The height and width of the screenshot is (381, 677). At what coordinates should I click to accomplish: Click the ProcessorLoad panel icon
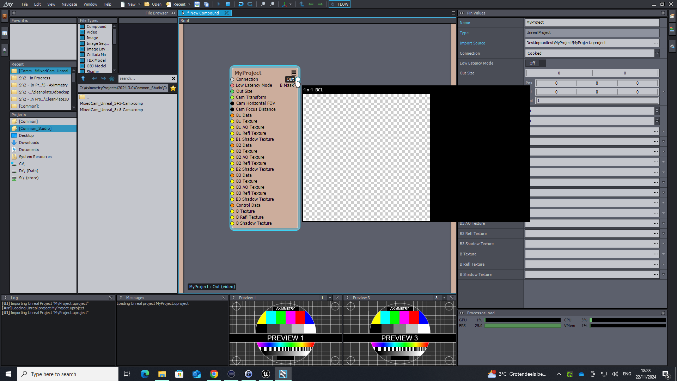(461, 313)
